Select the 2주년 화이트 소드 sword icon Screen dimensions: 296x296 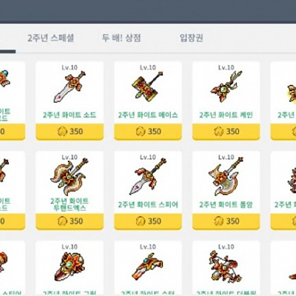[x=70, y=87]
